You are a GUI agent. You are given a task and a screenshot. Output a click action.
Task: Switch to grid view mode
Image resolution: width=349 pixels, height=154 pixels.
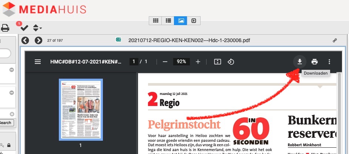click(155, 21)
